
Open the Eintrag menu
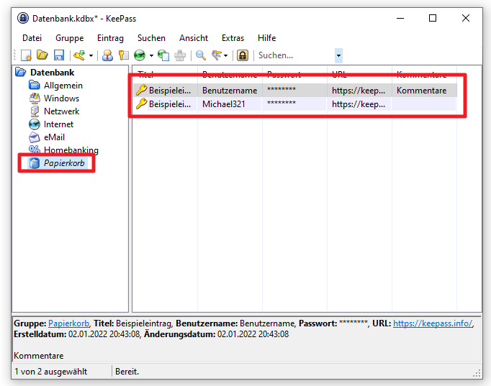[111, 38]
